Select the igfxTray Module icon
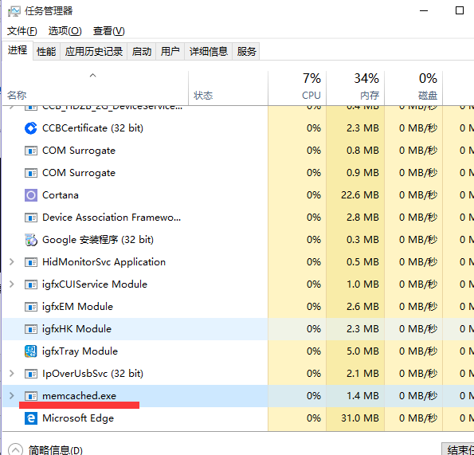Screen dimensions: 474x455 (x=31, y=351)
